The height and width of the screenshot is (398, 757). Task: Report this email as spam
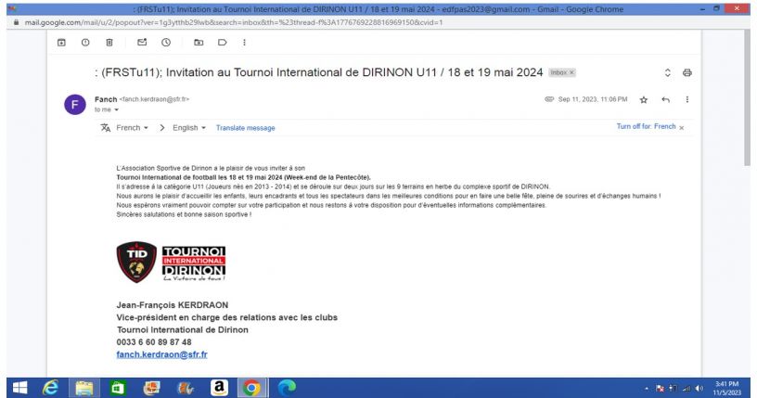[x=84, y=42]
